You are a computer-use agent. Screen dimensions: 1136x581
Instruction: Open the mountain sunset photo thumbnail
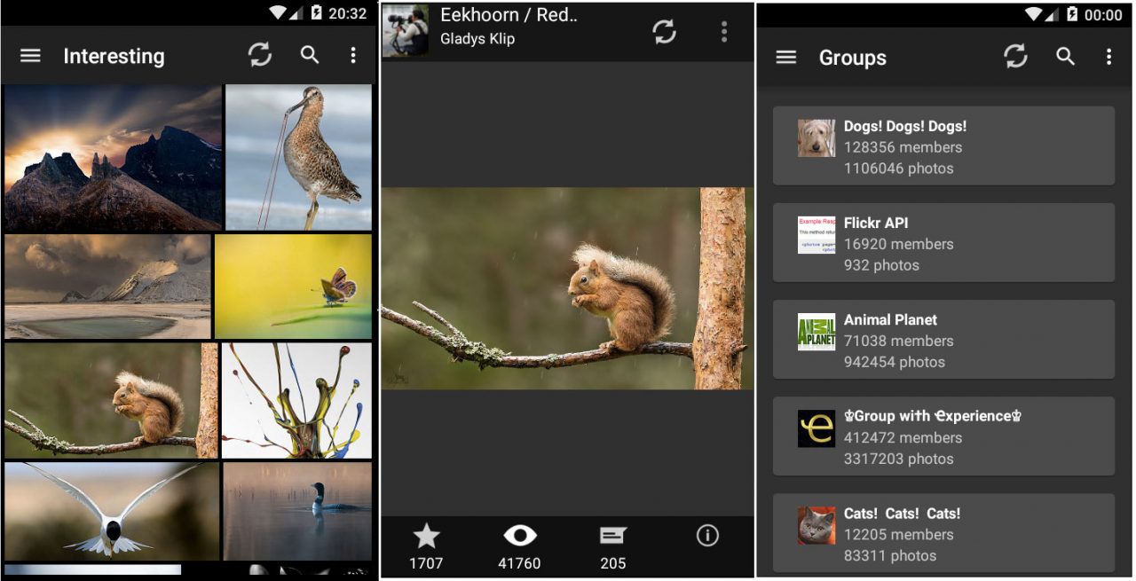click(x=111, y=155)
